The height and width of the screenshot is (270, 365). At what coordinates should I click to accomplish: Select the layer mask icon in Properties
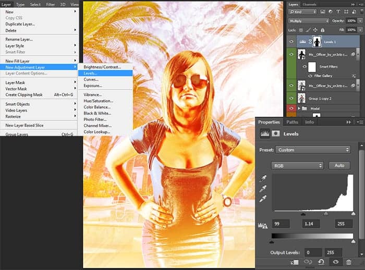(275, 134)
